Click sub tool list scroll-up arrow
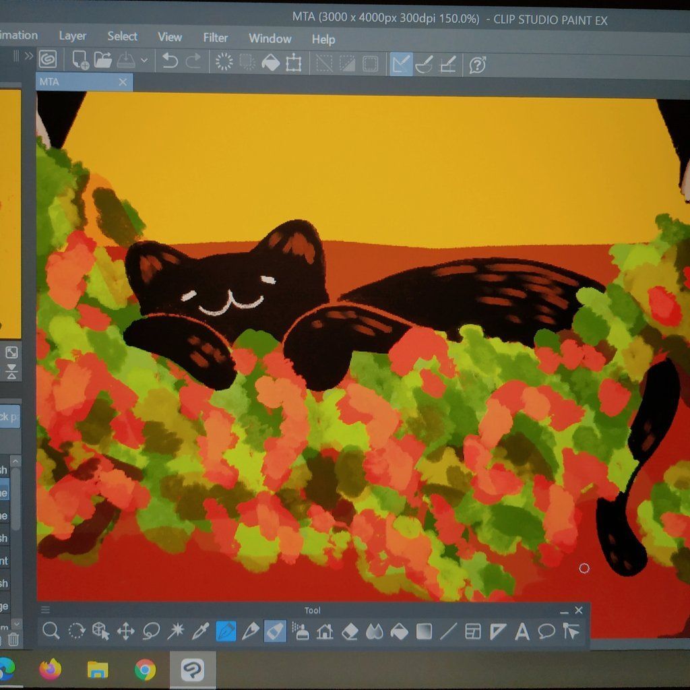Viewport: 690px width, 690px height. pos(15,461)
